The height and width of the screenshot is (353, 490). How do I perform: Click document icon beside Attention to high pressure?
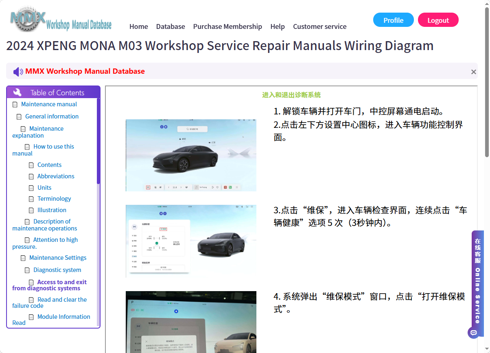[x=27, y=240]
